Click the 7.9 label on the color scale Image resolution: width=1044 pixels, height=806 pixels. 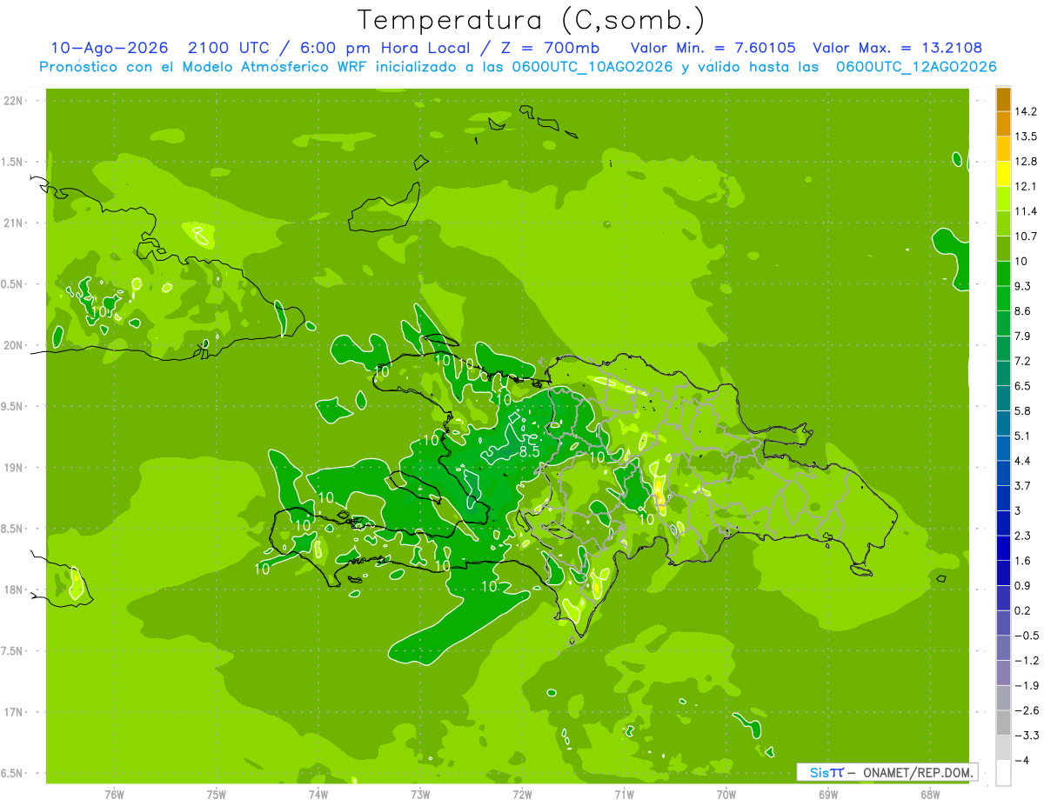coord(1022,336)
